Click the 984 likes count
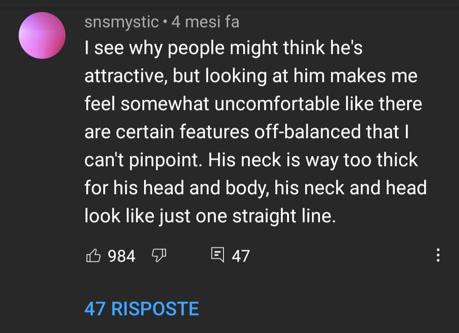Image resolution: width=459 pixels, height=333 pixels. (x=122, y=256)
